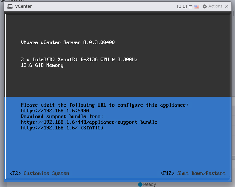
Task: Dock console to bottom-left corner icon
Action: [x=185, y=7]
